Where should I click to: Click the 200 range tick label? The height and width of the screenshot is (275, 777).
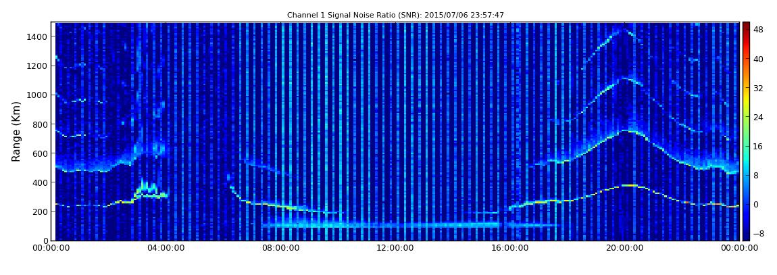(x=40, y=212)
